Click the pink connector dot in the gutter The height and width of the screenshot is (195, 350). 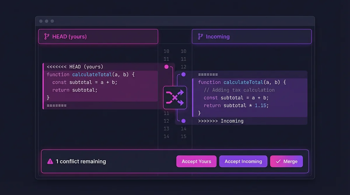[x=166, y=67]
